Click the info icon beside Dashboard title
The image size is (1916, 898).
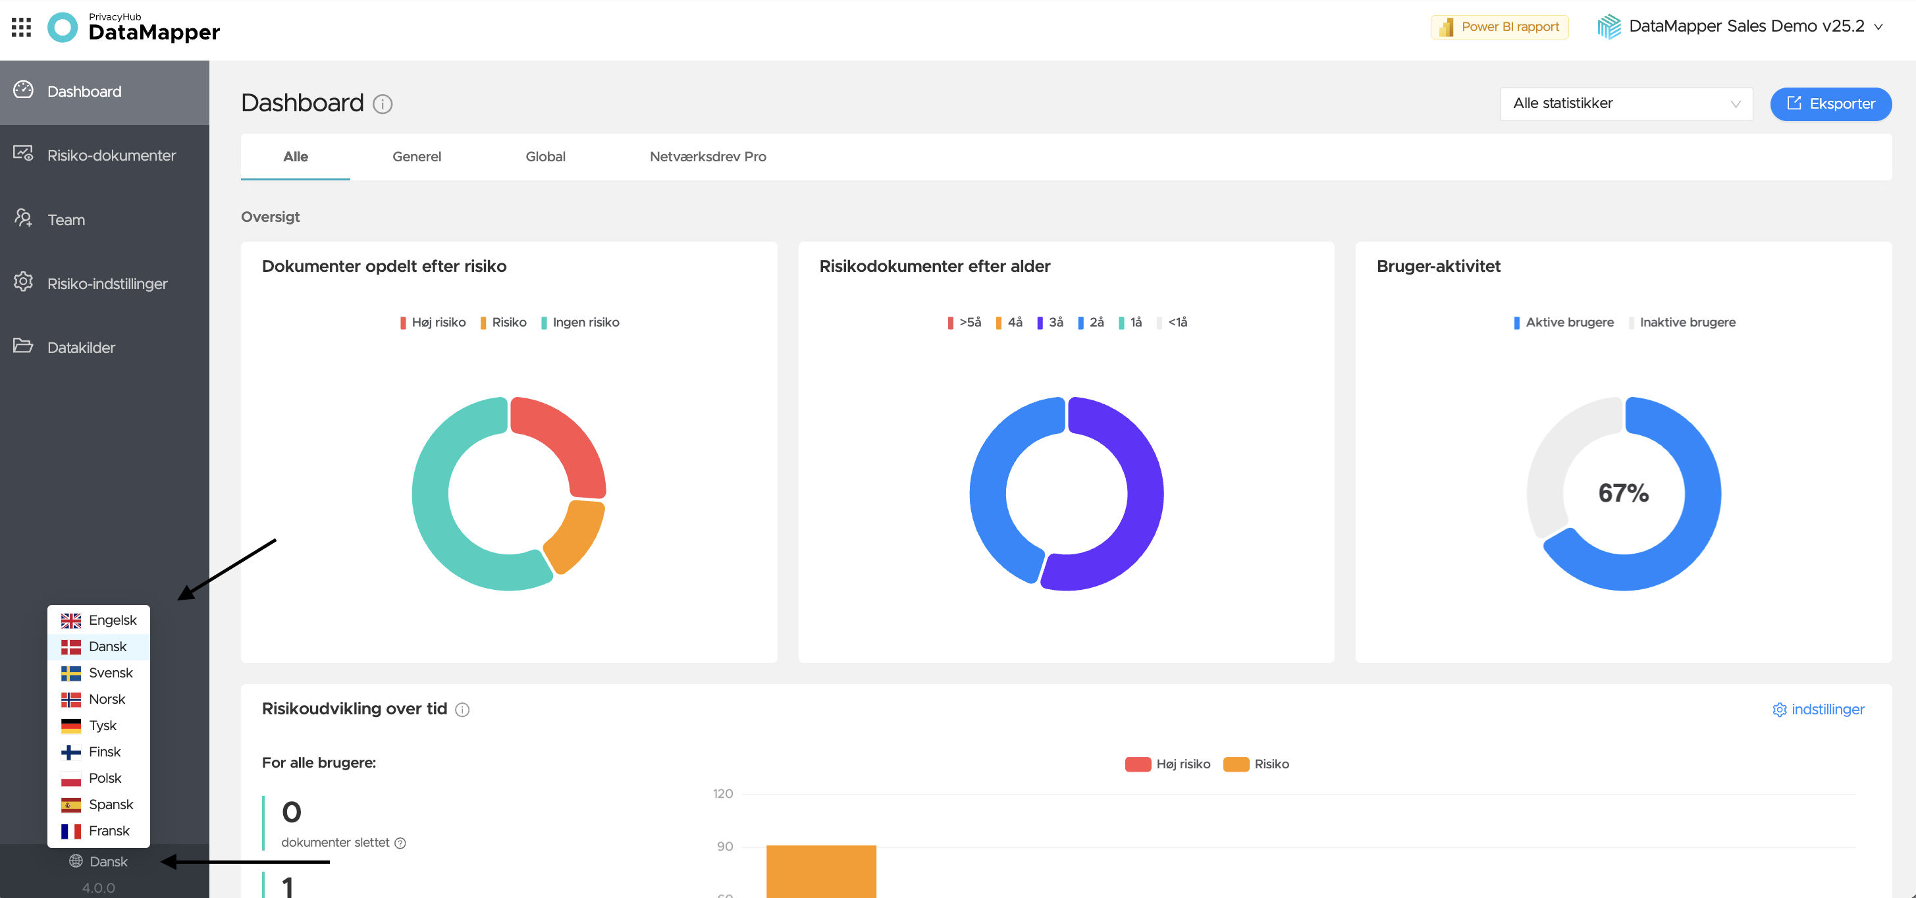[383, 104]
